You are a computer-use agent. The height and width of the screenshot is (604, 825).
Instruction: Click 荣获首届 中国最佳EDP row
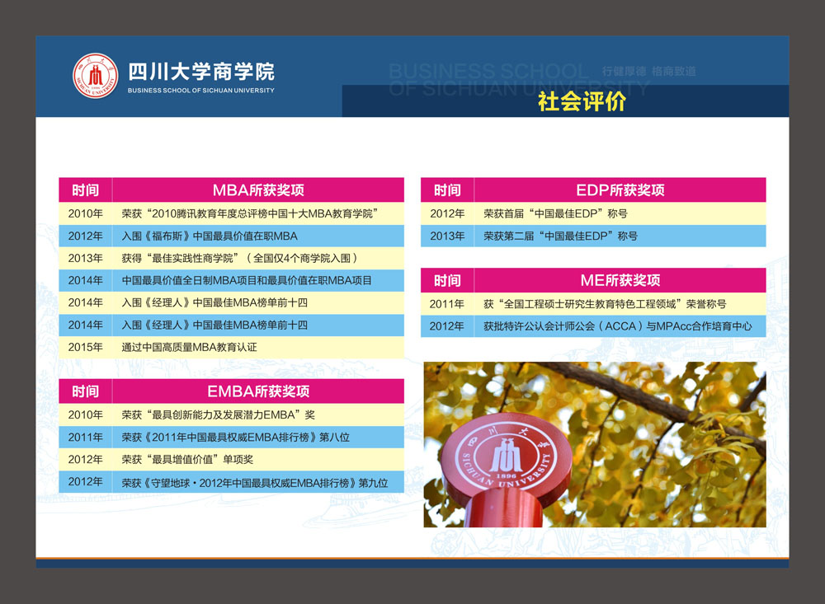coord(593,213)
